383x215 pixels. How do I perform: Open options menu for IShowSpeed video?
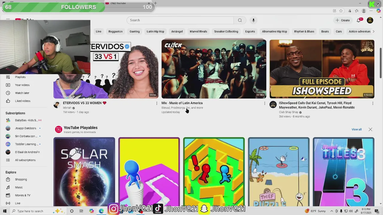click(373, 103)
